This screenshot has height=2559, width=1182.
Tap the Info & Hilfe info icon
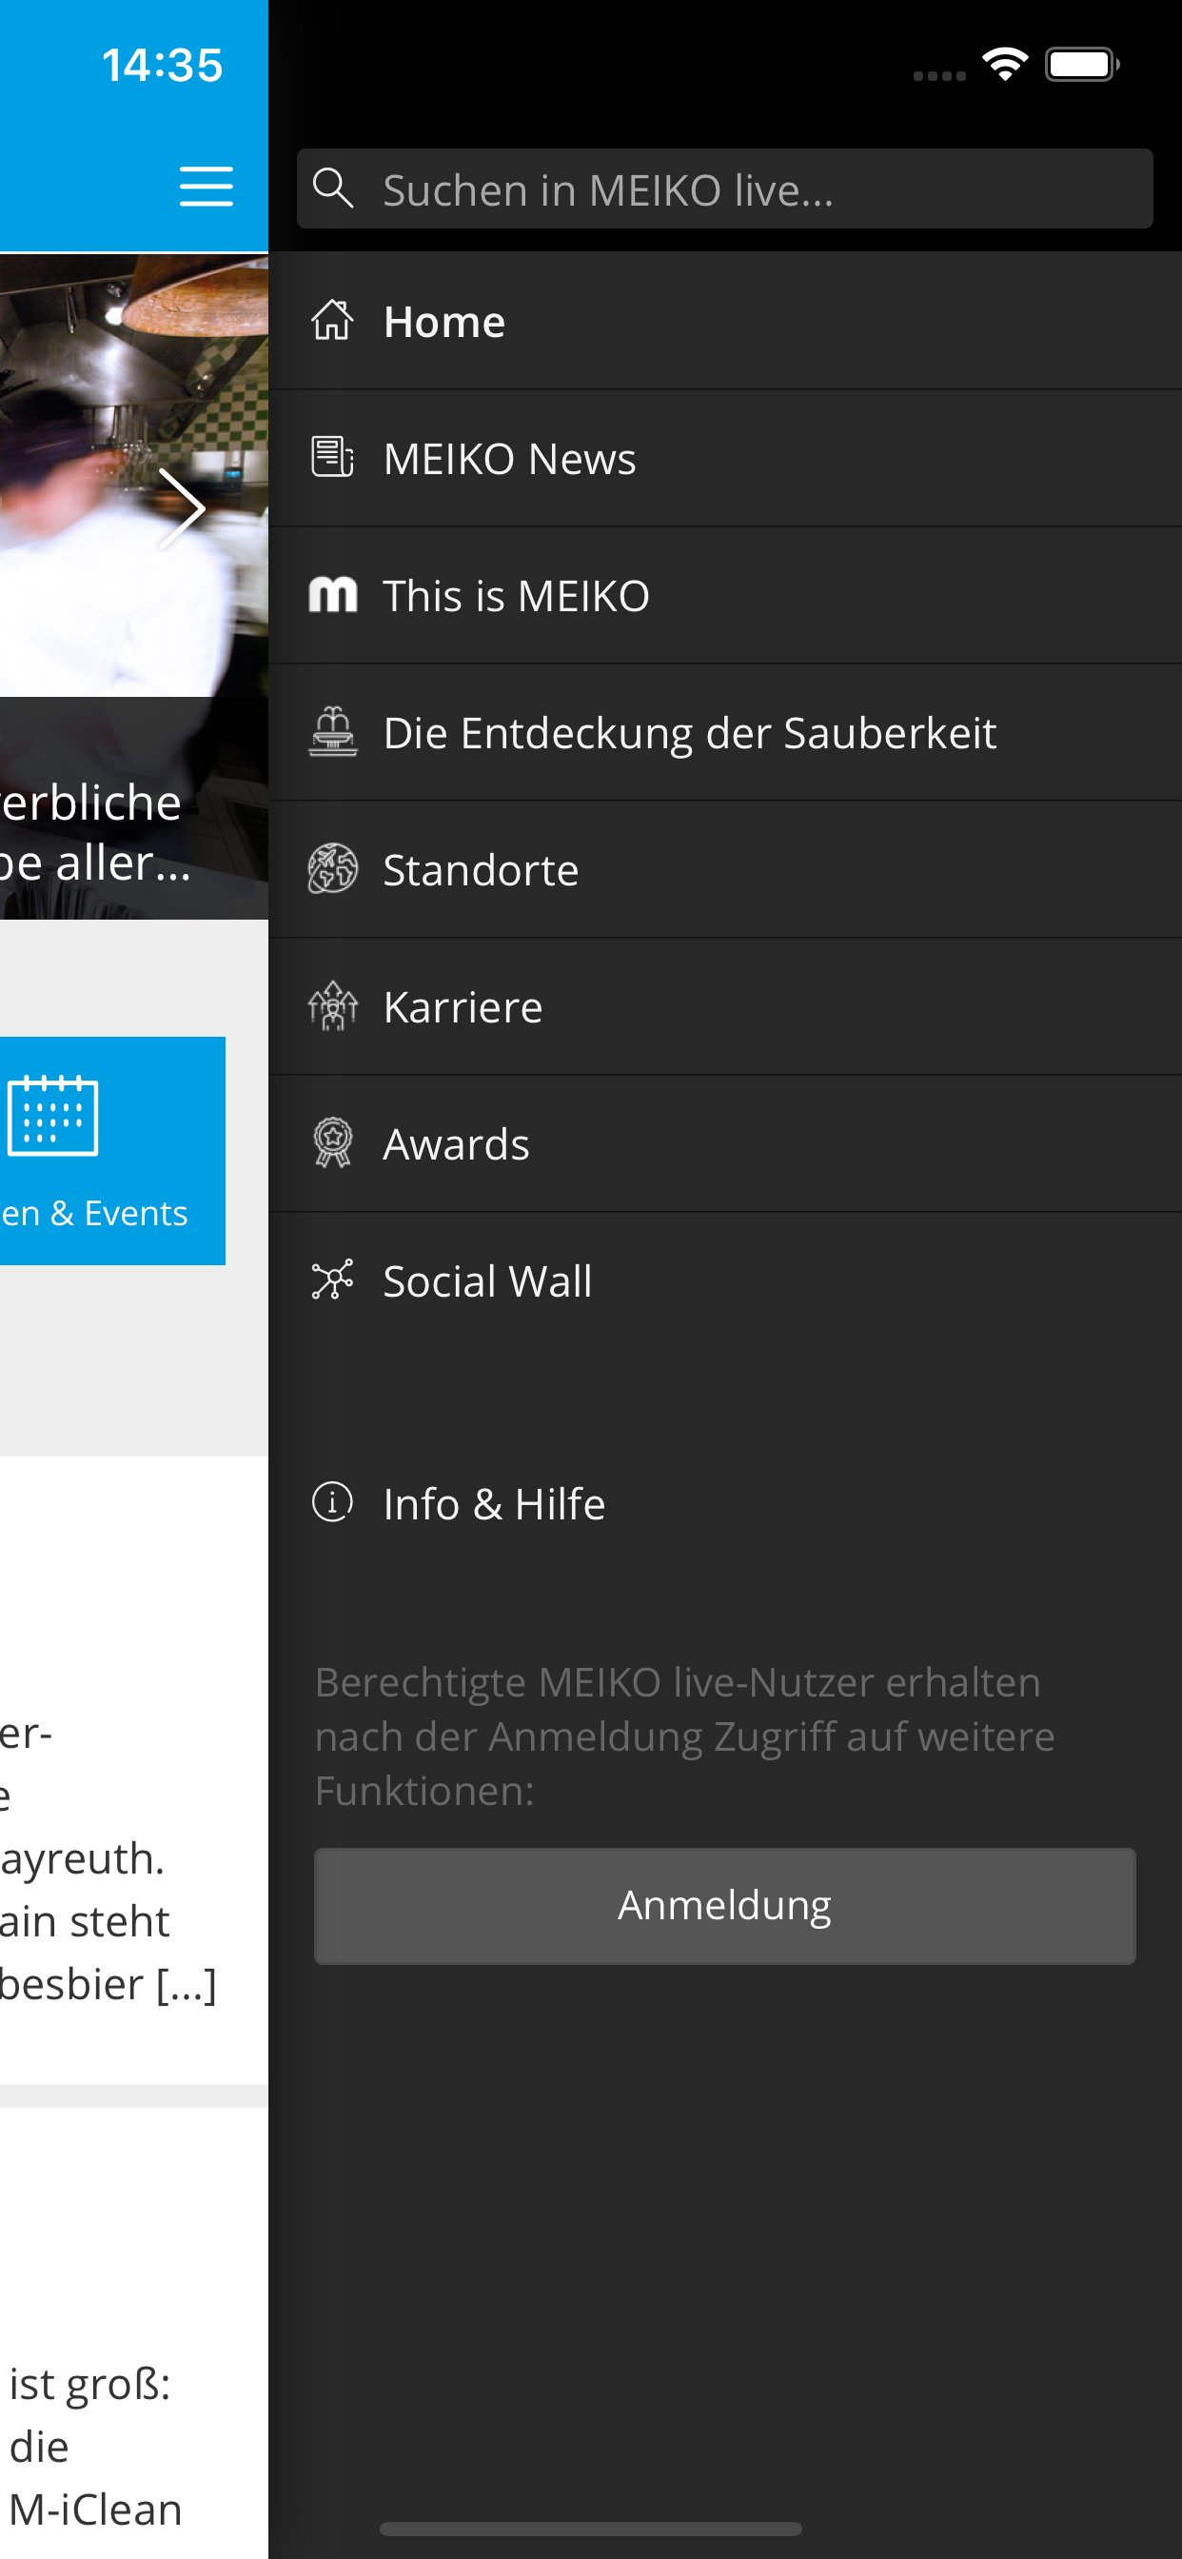point(332,1502)
